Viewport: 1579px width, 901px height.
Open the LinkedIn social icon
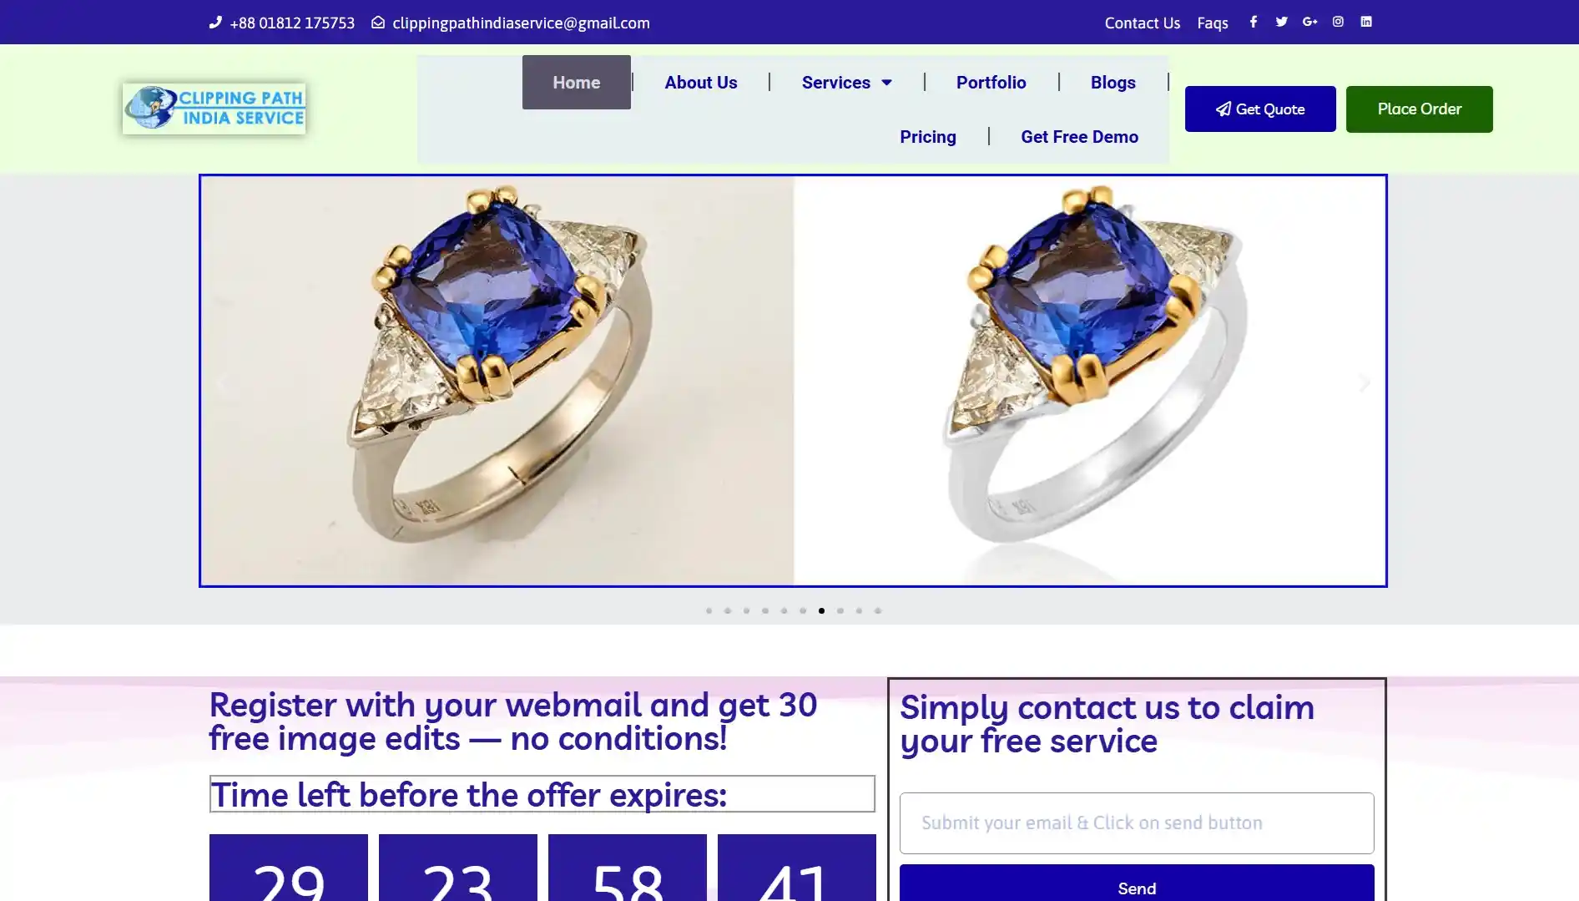pos(1366,22)
